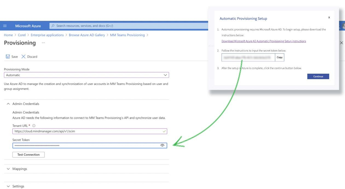
Task: Click into the Tenant URL field
Action: click(x=90, y=131)
